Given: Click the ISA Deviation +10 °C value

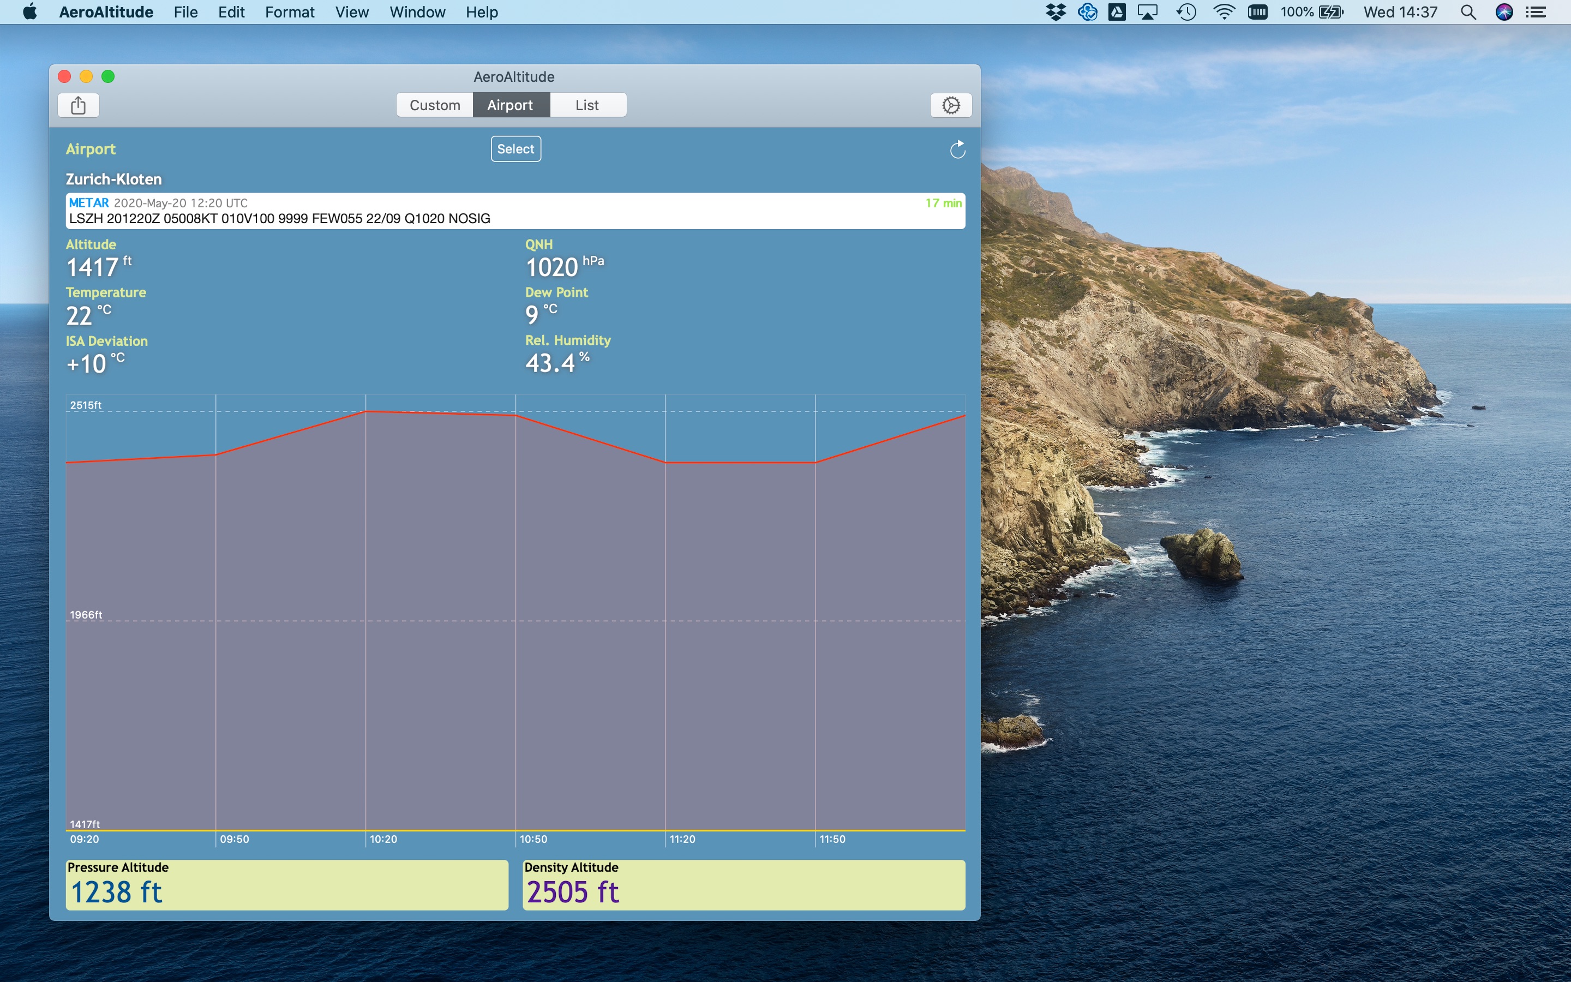Looking at the screenshot, I should [95, 364].
